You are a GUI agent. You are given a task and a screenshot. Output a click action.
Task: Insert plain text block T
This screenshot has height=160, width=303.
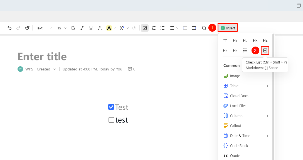pyautogui.click(x=225, y=41)
